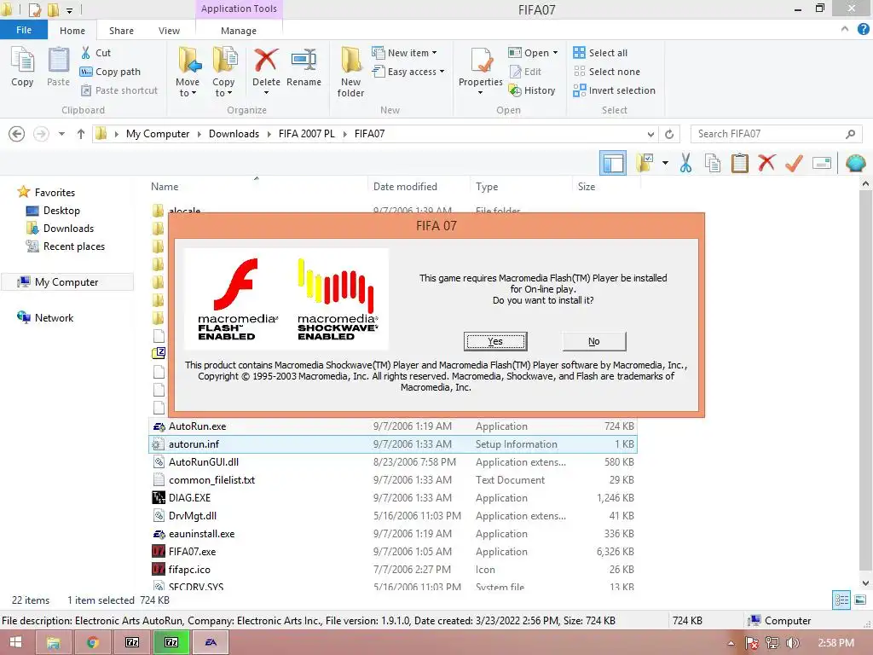Select Recent places in the navigation pane

[74, 246]
